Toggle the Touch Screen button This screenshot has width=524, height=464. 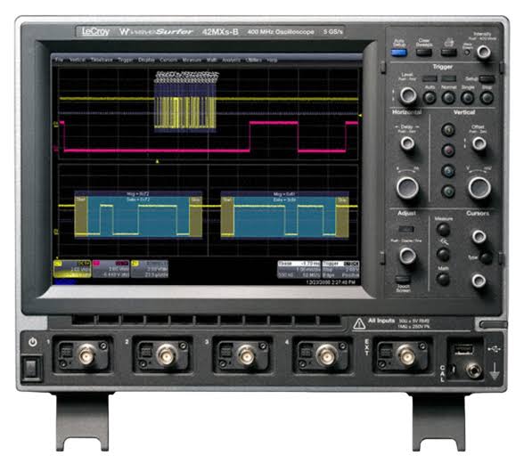click(403, 279)
